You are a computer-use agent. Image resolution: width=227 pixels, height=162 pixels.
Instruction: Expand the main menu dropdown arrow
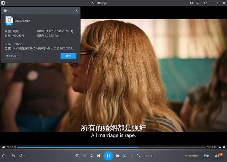(7, 3)
